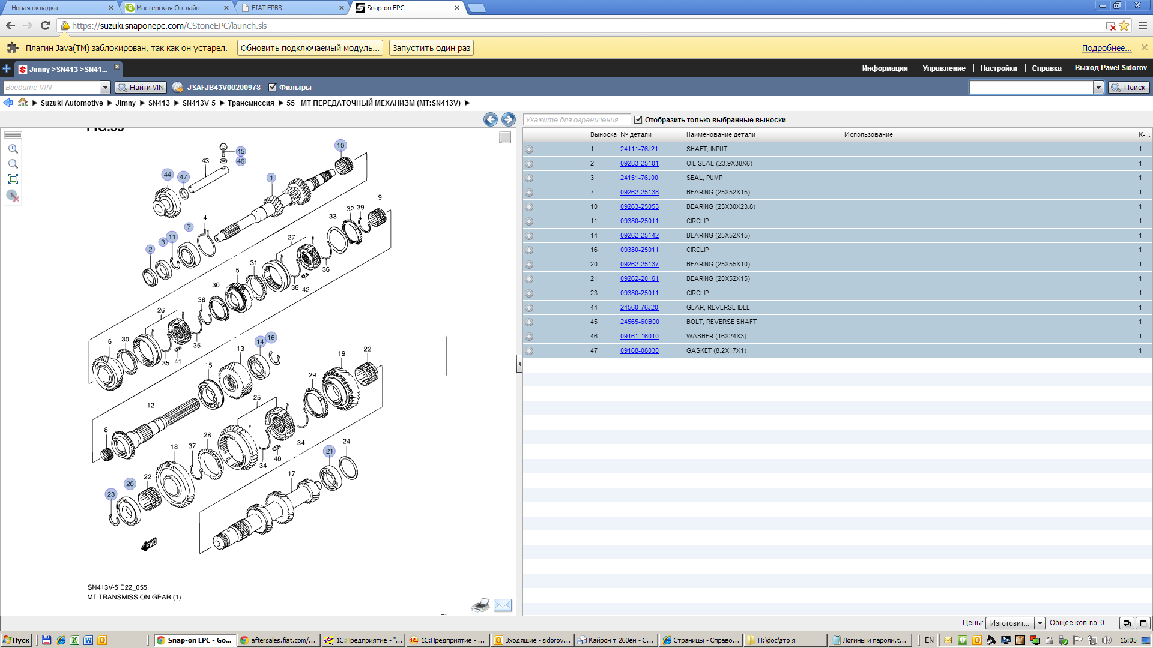Viewport: 1153px width, 648px height.
Task: Go to previous illustration arrow
Action: (x=491, y=119)
